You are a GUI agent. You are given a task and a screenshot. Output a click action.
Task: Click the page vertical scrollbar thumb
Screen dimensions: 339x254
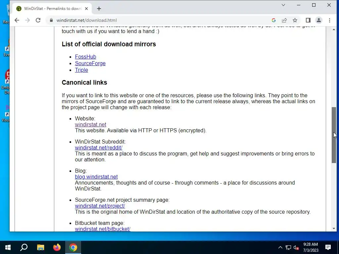[x=334, y=135]
